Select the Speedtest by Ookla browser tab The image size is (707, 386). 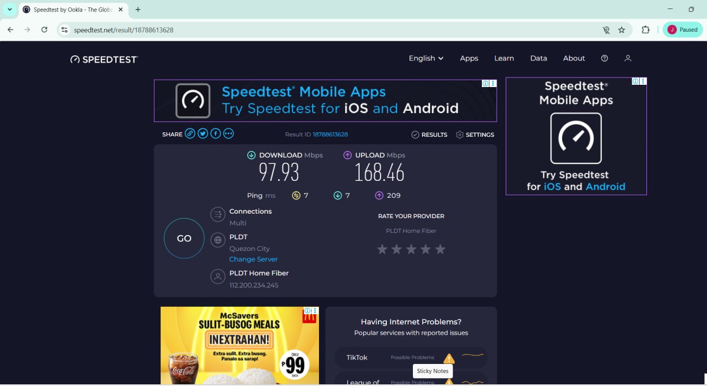click(x=74, y=10)
